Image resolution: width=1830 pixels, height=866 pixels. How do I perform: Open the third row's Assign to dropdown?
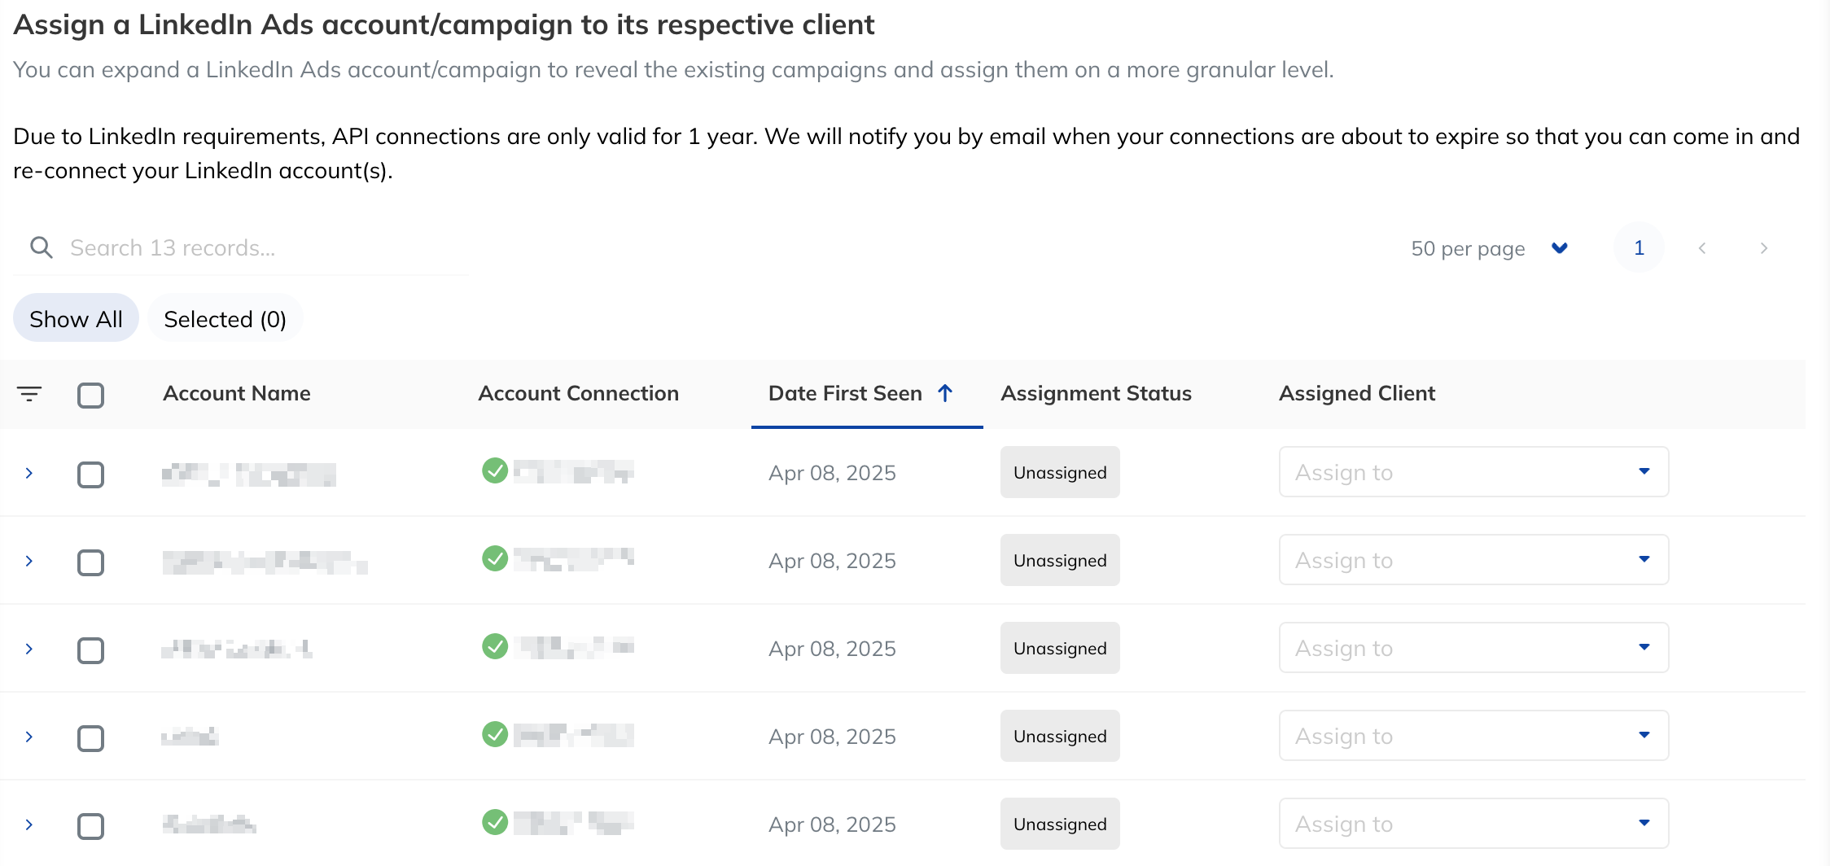pos(1473,648)
